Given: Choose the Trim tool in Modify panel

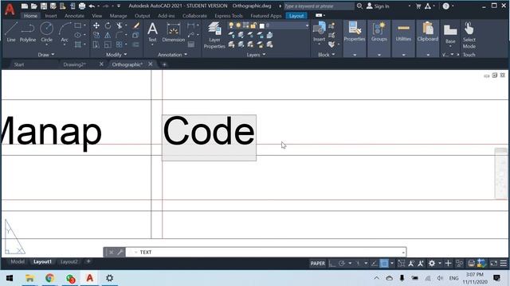Looking at the screenshot, I should click(x=120, y=25).
